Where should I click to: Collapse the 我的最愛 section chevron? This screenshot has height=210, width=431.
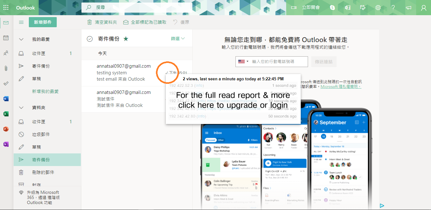click(21, 39)
